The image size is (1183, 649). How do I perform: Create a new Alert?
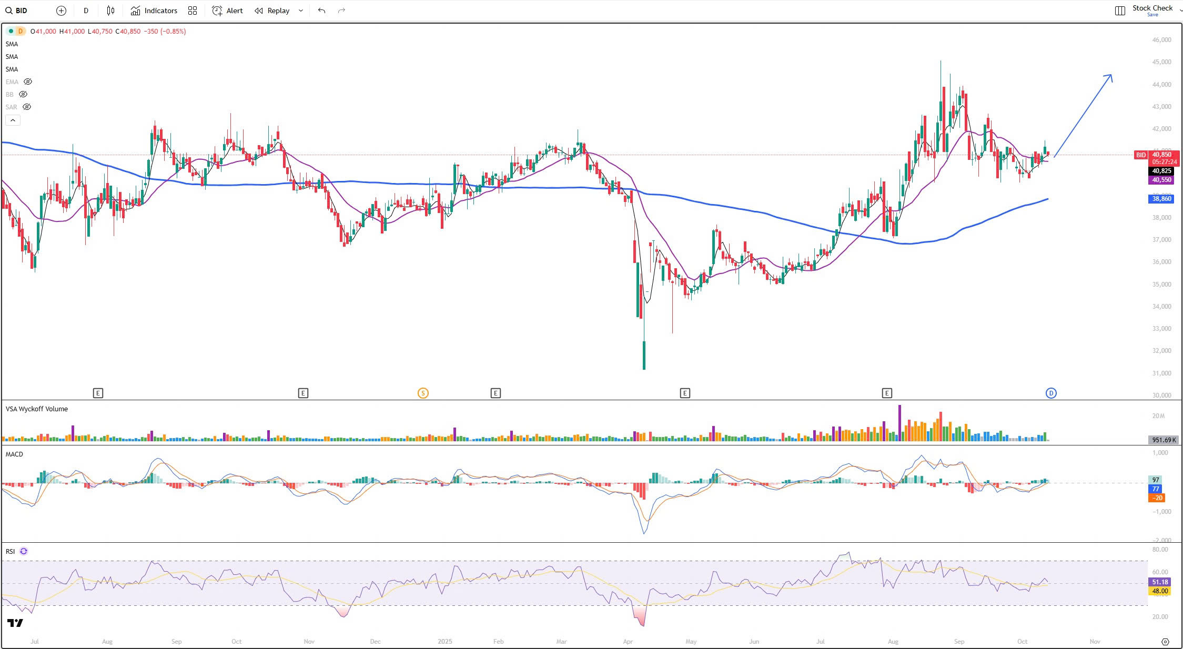227,11
